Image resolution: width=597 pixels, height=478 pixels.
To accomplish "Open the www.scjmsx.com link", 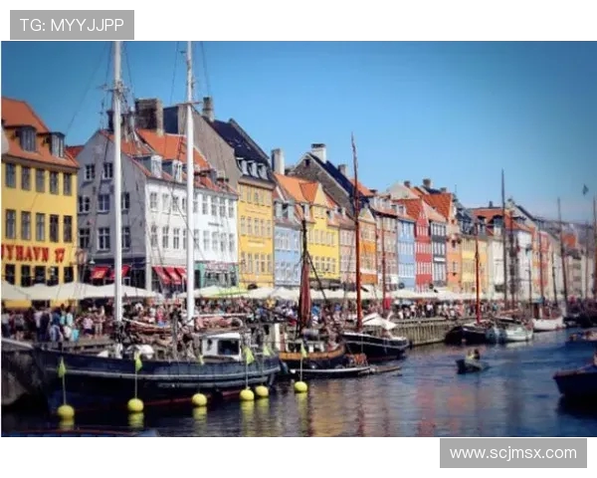I will pyautogui.click(x=512, y=453).
